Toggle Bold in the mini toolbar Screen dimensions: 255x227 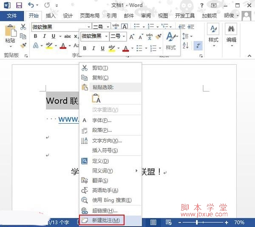tap(85, 48)
